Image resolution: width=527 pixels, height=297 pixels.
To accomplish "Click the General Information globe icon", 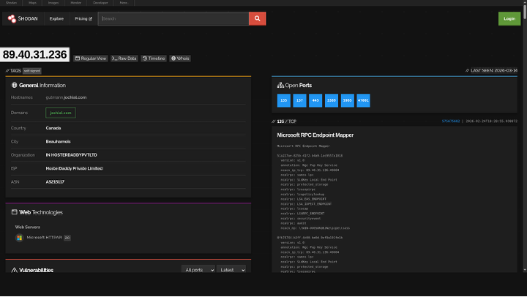I will [x=14, y=85].
